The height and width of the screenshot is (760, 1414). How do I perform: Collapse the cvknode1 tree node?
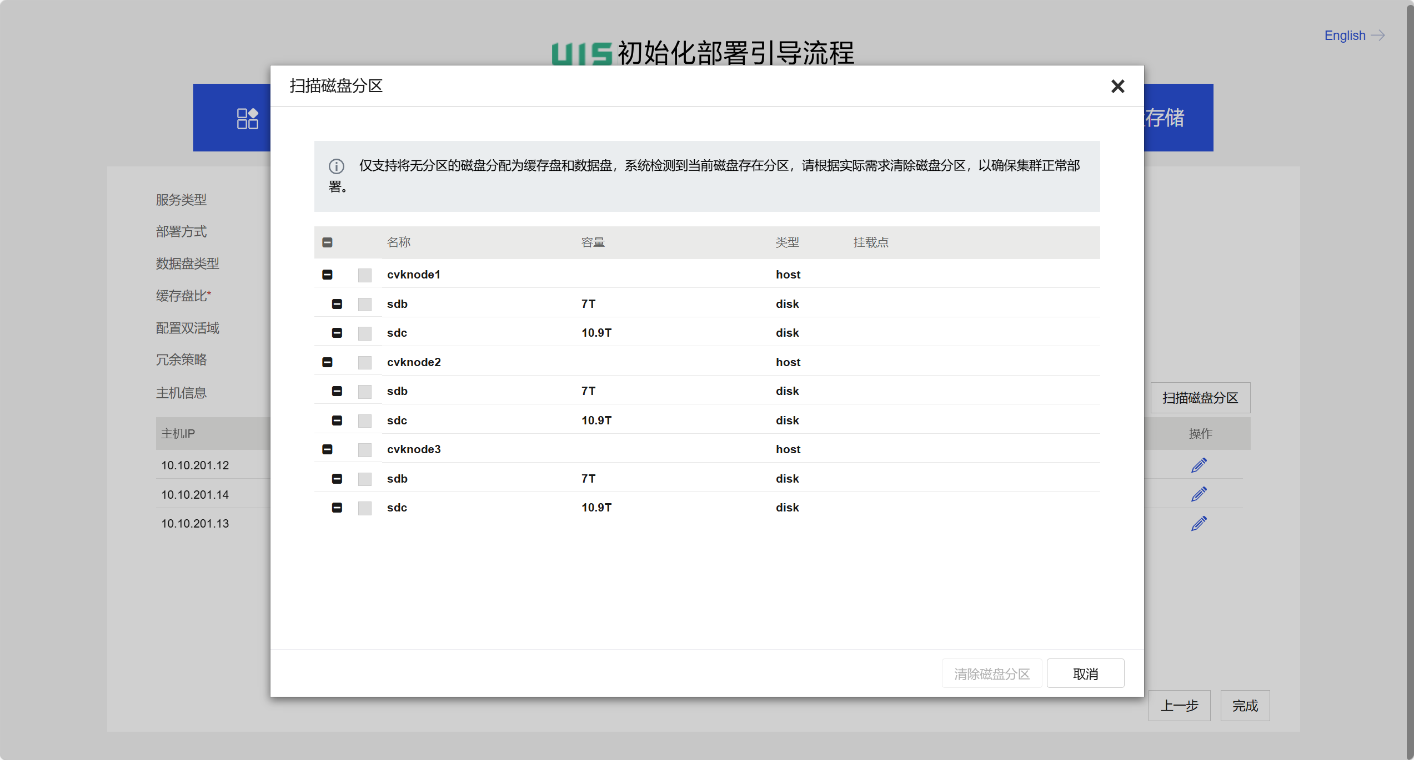[x=327, y=275]
